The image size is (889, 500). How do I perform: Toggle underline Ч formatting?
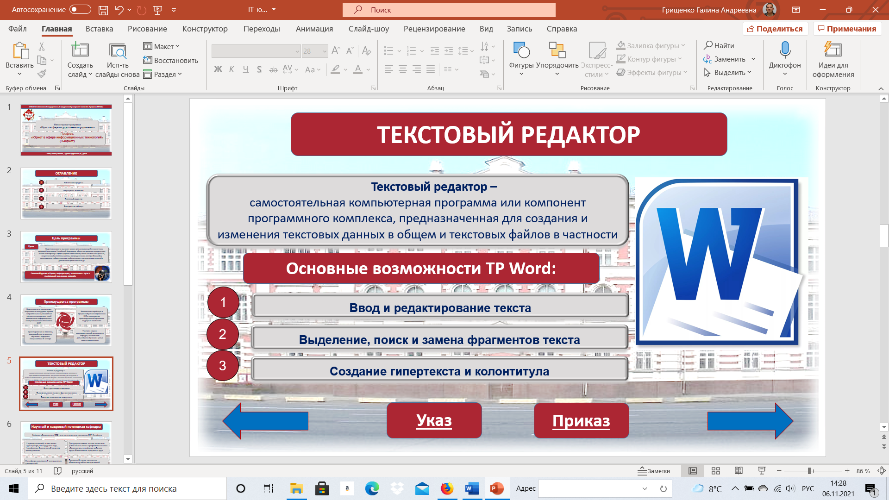245,69
